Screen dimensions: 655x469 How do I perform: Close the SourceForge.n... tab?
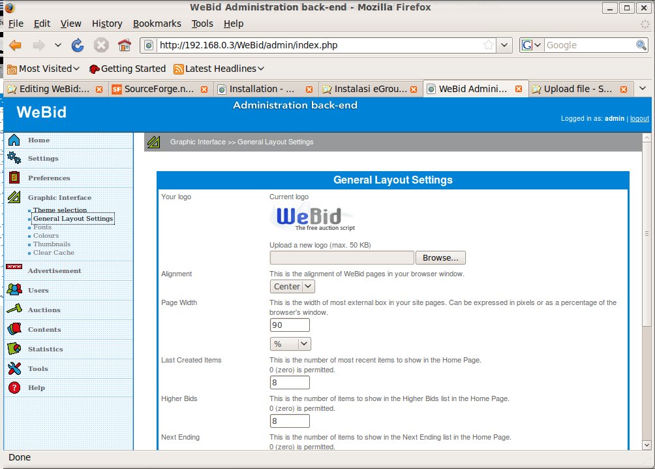(204, 89)
